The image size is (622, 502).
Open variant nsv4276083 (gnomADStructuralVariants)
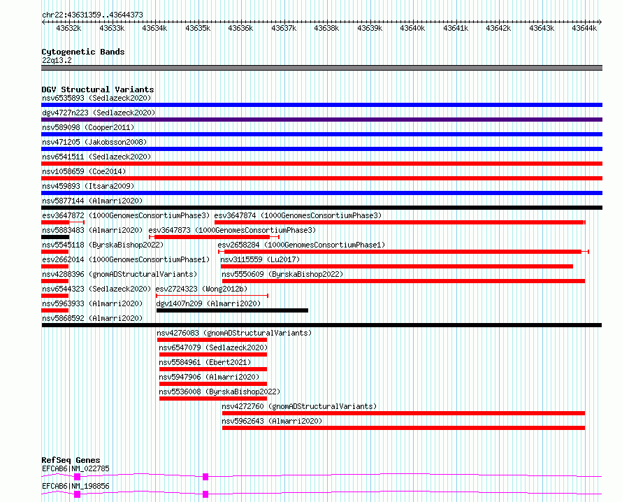[234, 333]
